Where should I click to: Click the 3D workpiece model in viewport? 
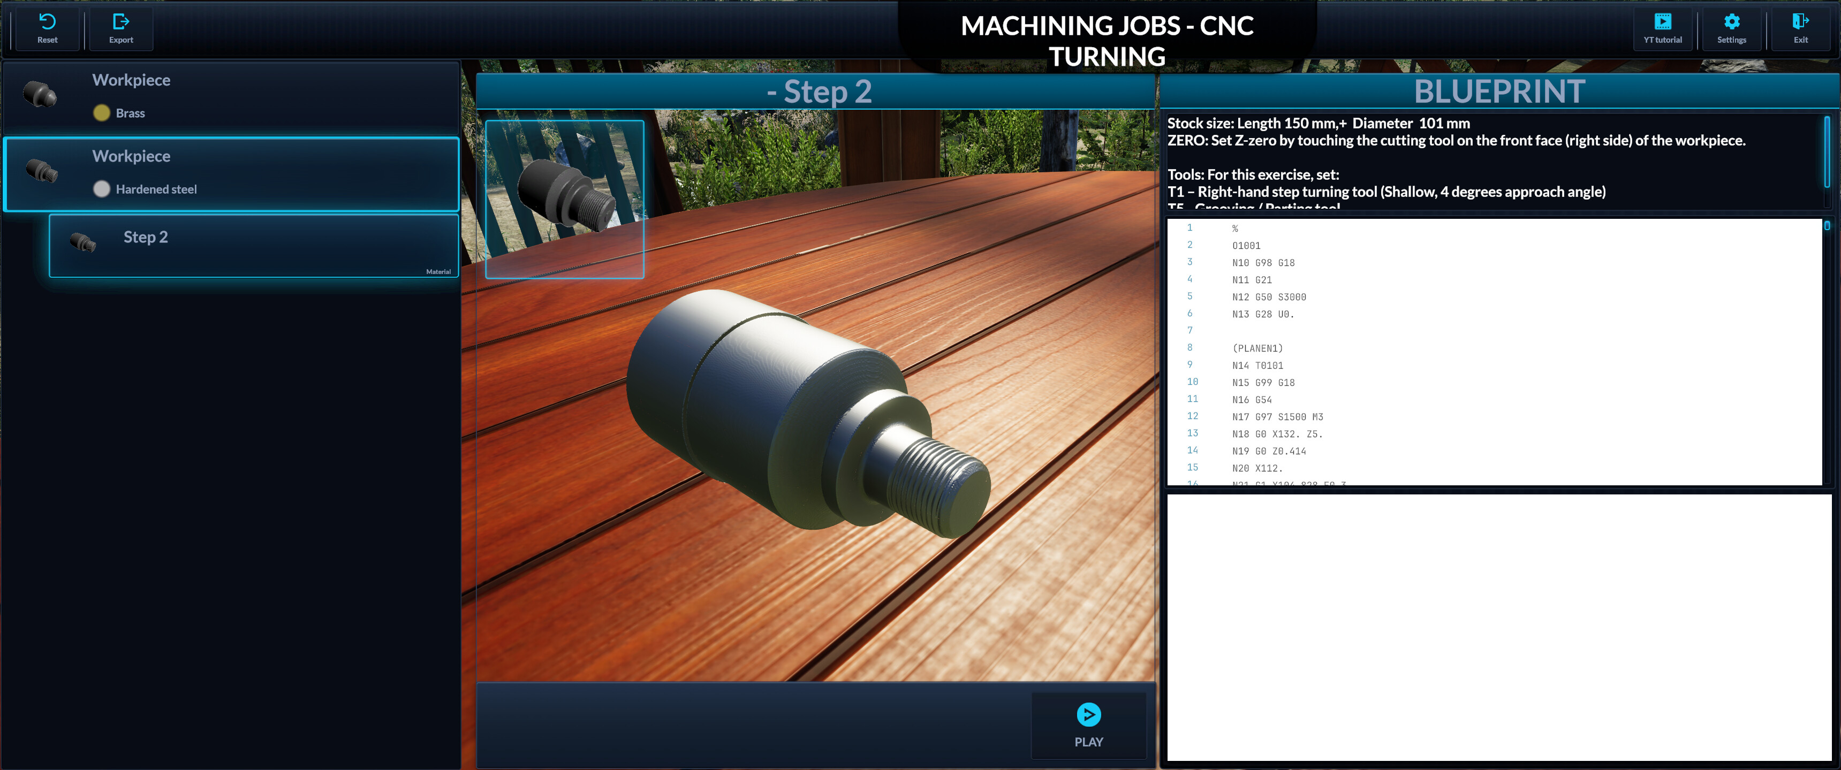click(809, 413)
